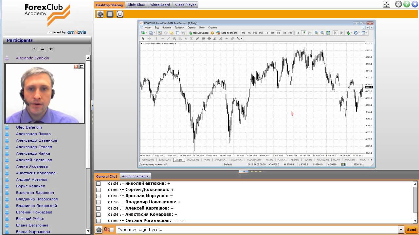Select participant Oleg Balandin
Screen dimensions: 419x235
coord(29,127)
